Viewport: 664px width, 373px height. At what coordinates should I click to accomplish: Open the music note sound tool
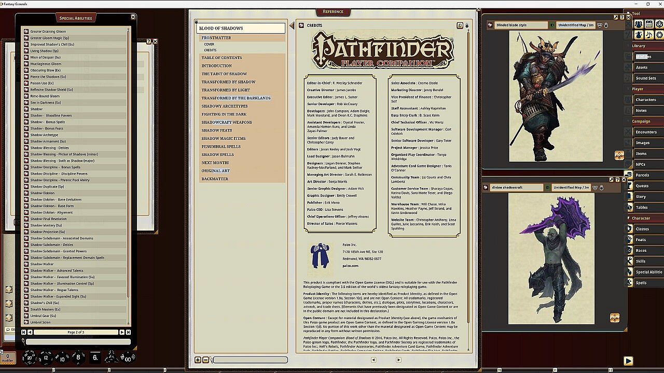[x=648, y=35]
